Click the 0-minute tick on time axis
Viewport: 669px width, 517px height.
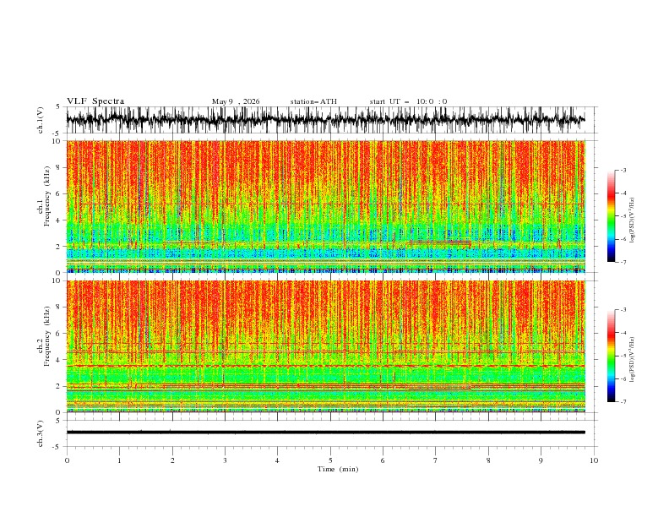(67, 460)
